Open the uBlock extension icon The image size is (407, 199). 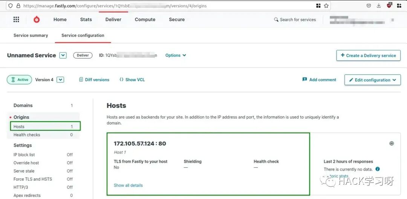(389, 5)
